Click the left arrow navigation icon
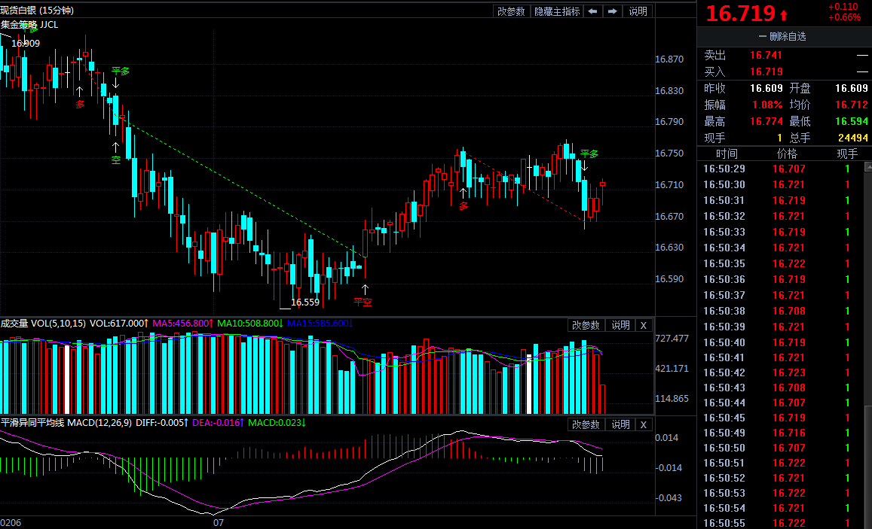This screenshot has height=529, width=872. 593,11
